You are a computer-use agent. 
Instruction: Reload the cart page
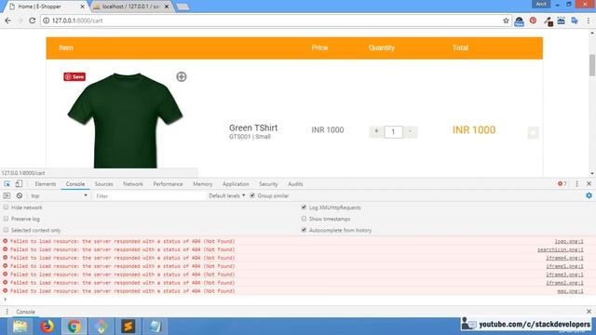[x=33, y=20]
